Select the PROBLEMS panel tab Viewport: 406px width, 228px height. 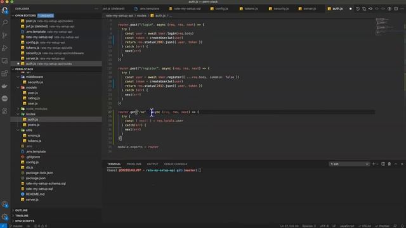[134, 164]
